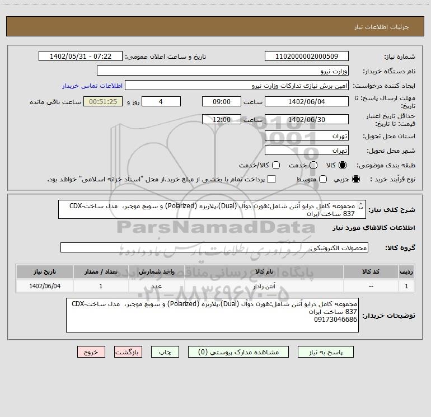Select the کالا/خدمت radio button
The width and height of the screenshot is (431, 417).
276,165
